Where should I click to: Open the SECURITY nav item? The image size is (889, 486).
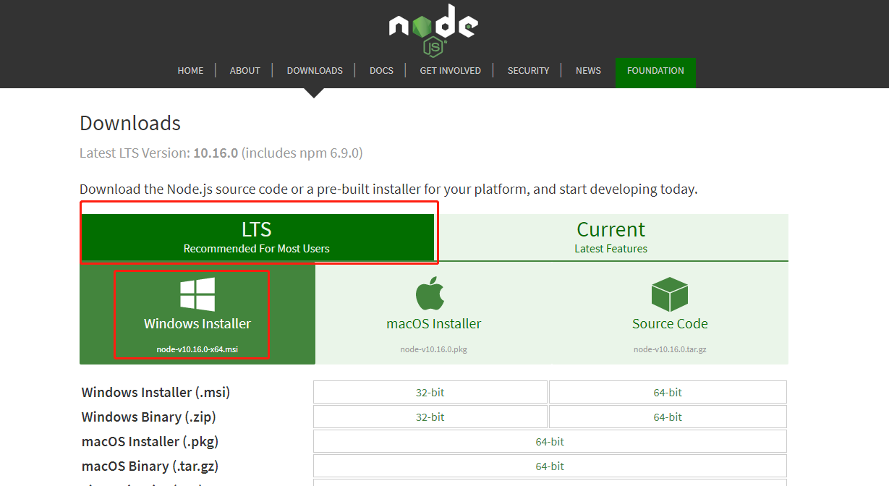point(529,71)
